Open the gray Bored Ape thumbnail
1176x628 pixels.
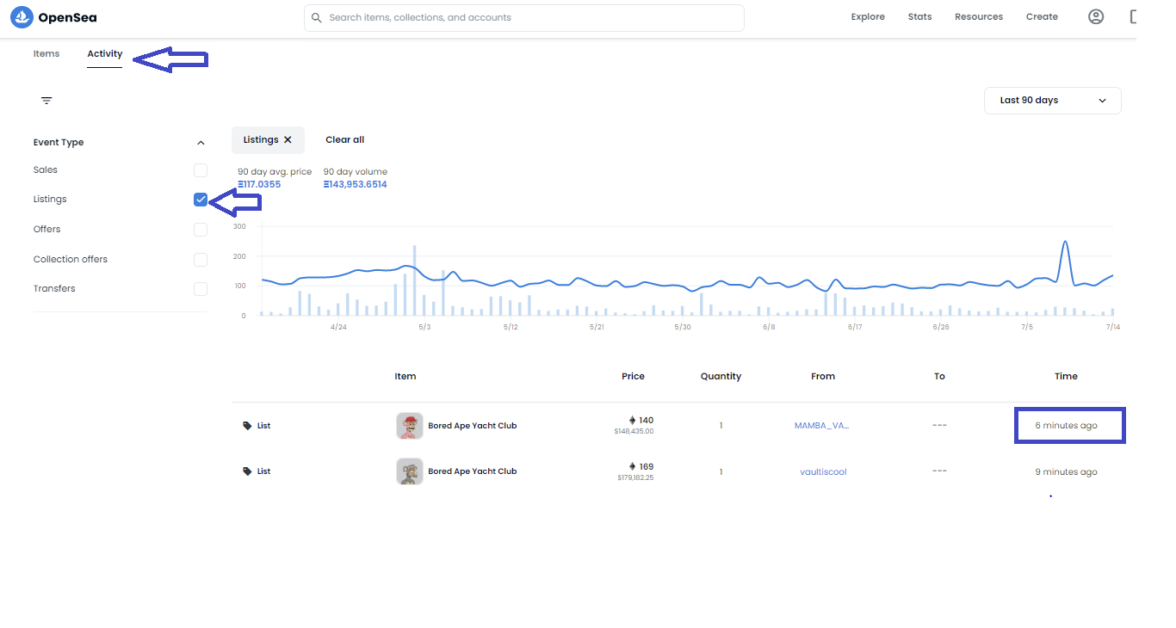(x=410, y=471)
